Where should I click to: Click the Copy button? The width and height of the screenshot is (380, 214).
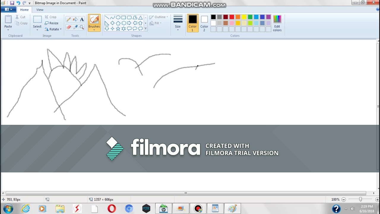[21, 23]
